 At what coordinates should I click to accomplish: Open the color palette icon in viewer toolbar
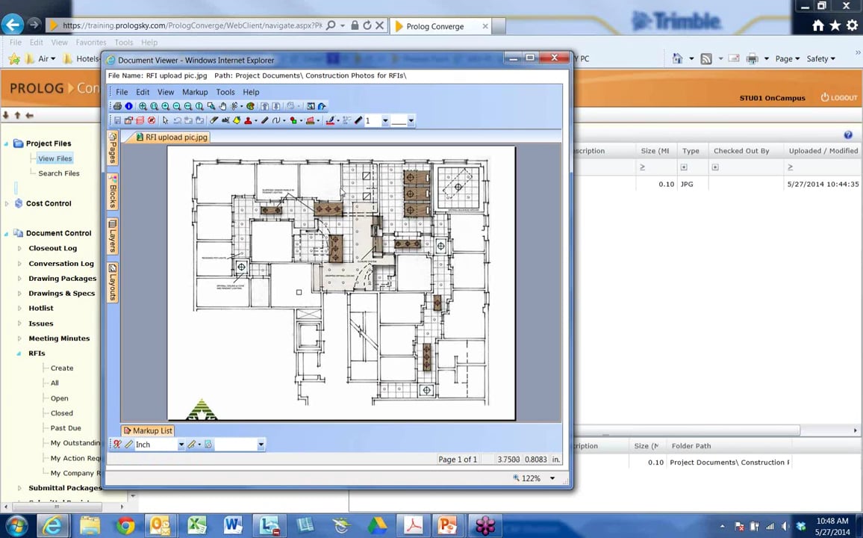(x=250, y=106)
